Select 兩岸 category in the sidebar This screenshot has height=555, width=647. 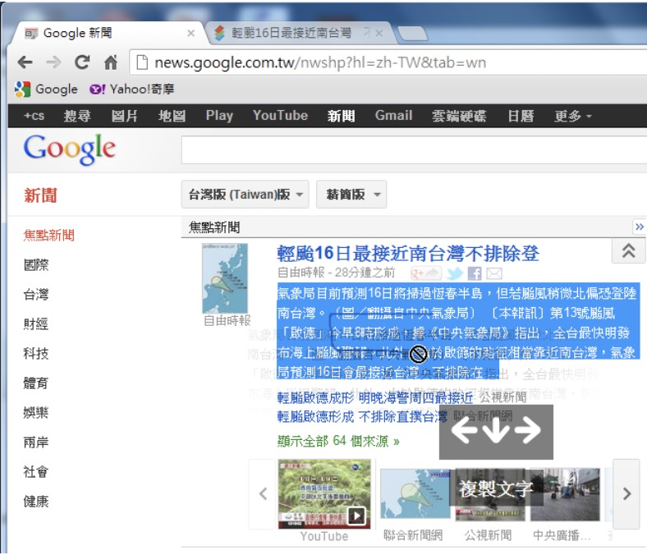[x=36, y=443]
